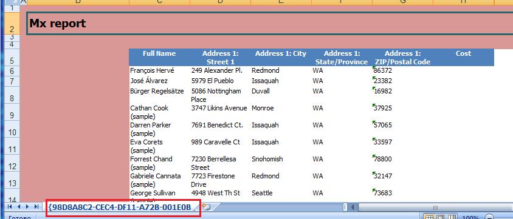Zoom out using the minus button
Image resolution: width=513 pixels, height=219 pixels.
coord(489,217)
